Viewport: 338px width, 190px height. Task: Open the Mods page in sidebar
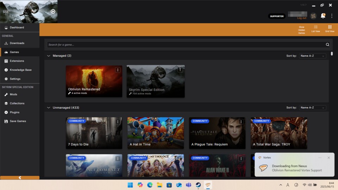pos(13,94)
